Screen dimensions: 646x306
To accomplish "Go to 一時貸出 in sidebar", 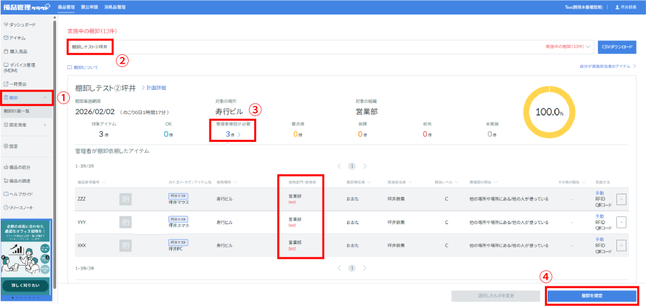I will coord(18,84).
